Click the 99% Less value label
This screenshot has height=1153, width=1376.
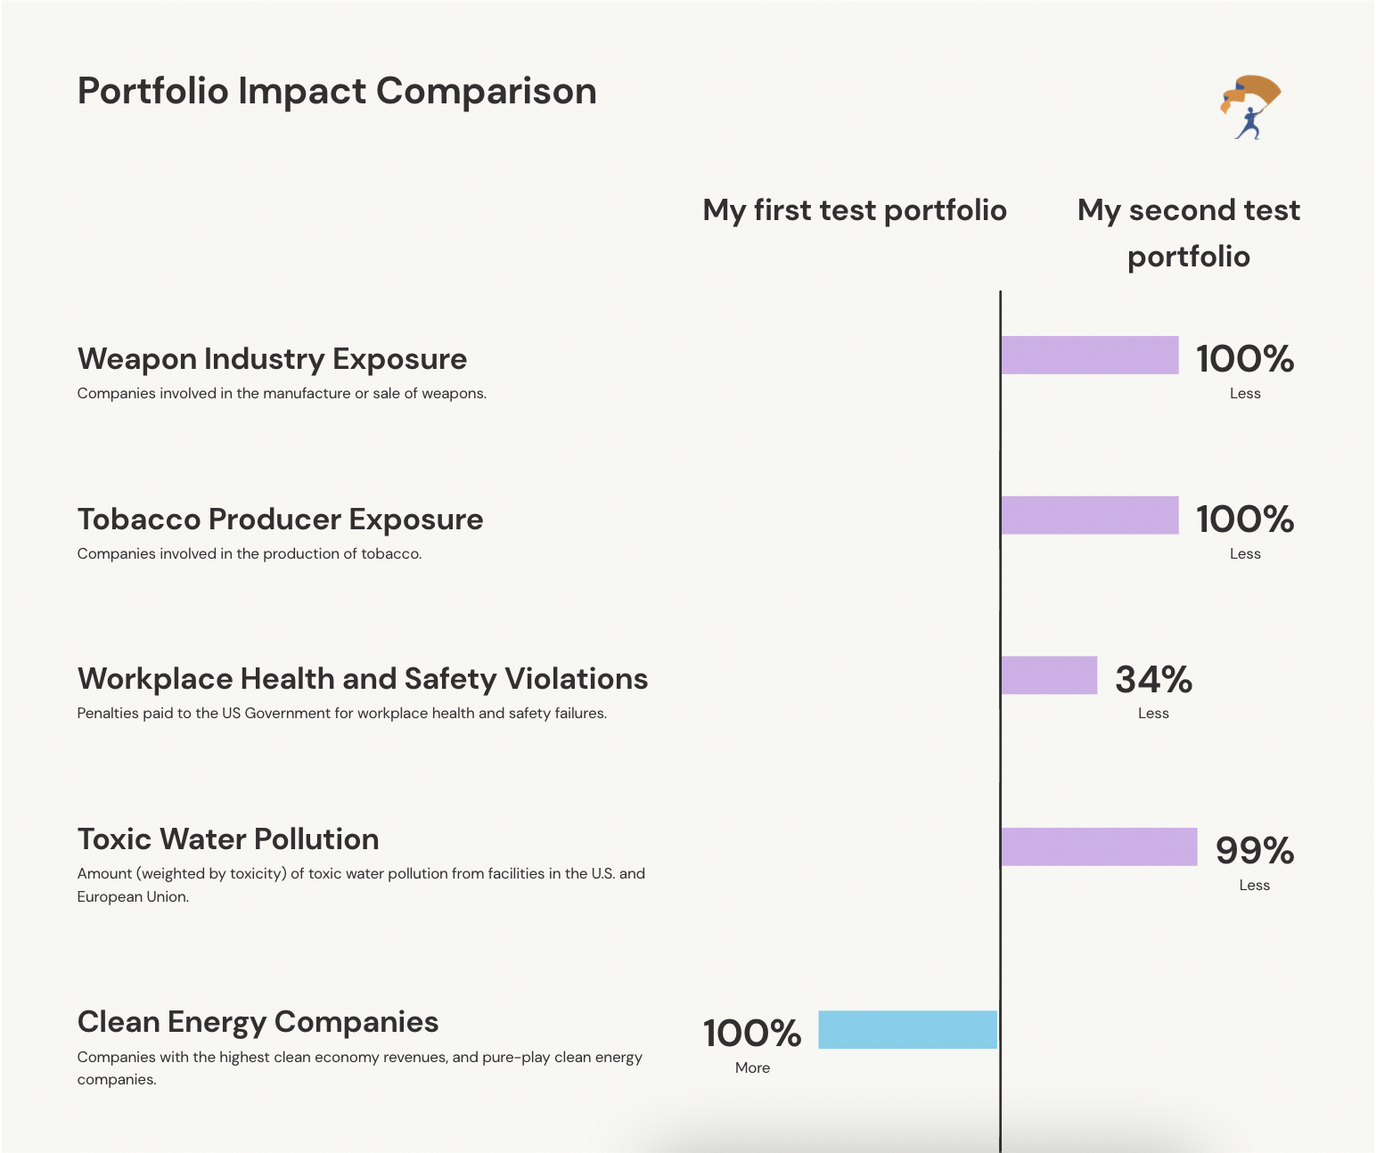1254,863
